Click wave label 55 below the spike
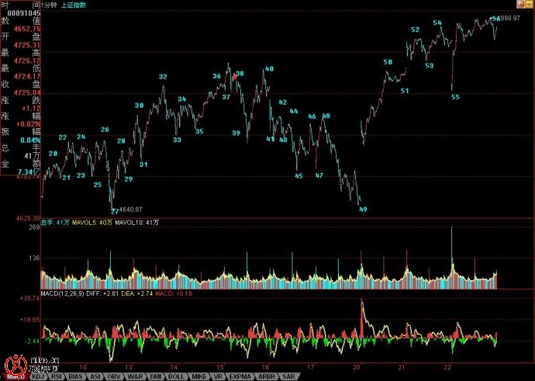The width and height of the screenshot is (535, 381). click(x=455, y=97)
